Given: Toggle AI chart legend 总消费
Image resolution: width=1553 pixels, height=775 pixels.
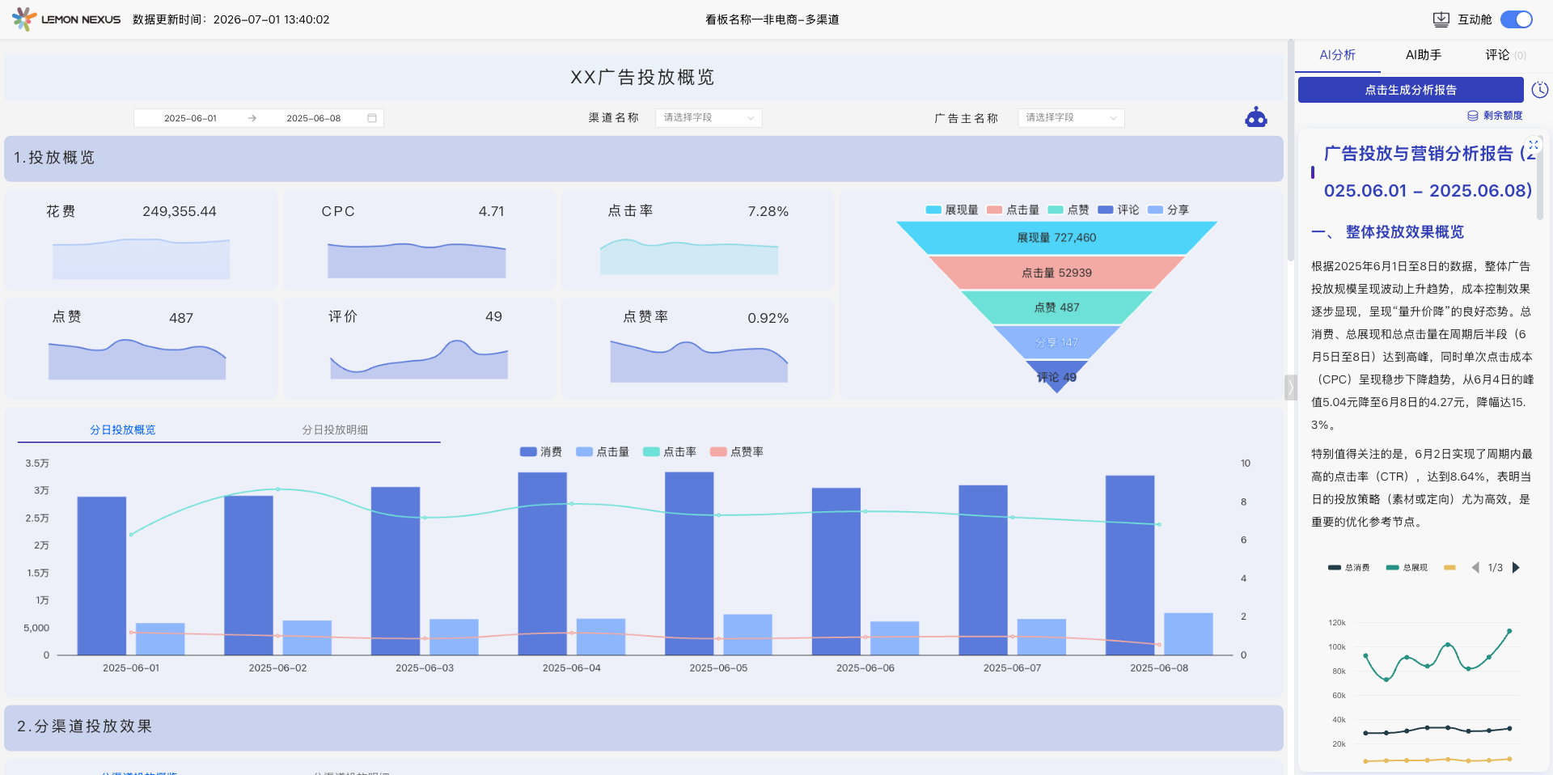Looking at the screenshot, I should click(x=1349, y=568).
